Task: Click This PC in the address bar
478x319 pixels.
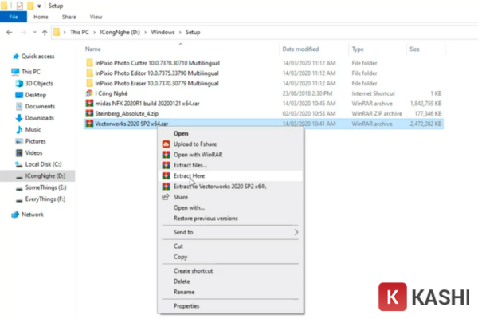Action: click(x=80, y=32)
